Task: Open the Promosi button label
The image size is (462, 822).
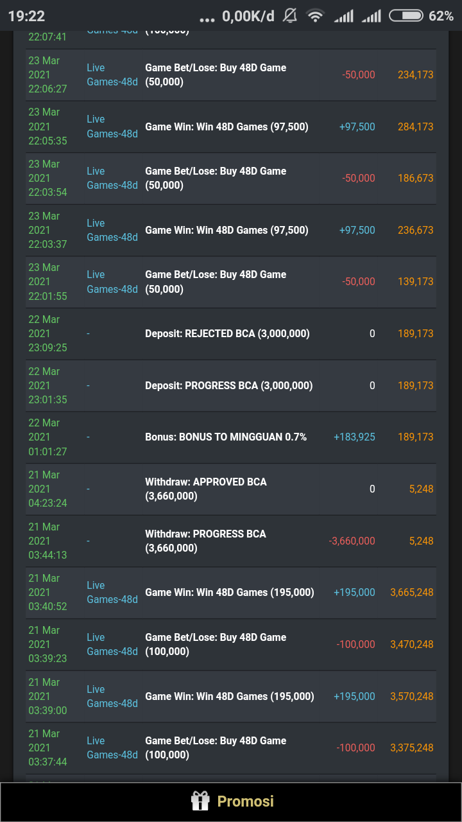Action: pos(245,801)
